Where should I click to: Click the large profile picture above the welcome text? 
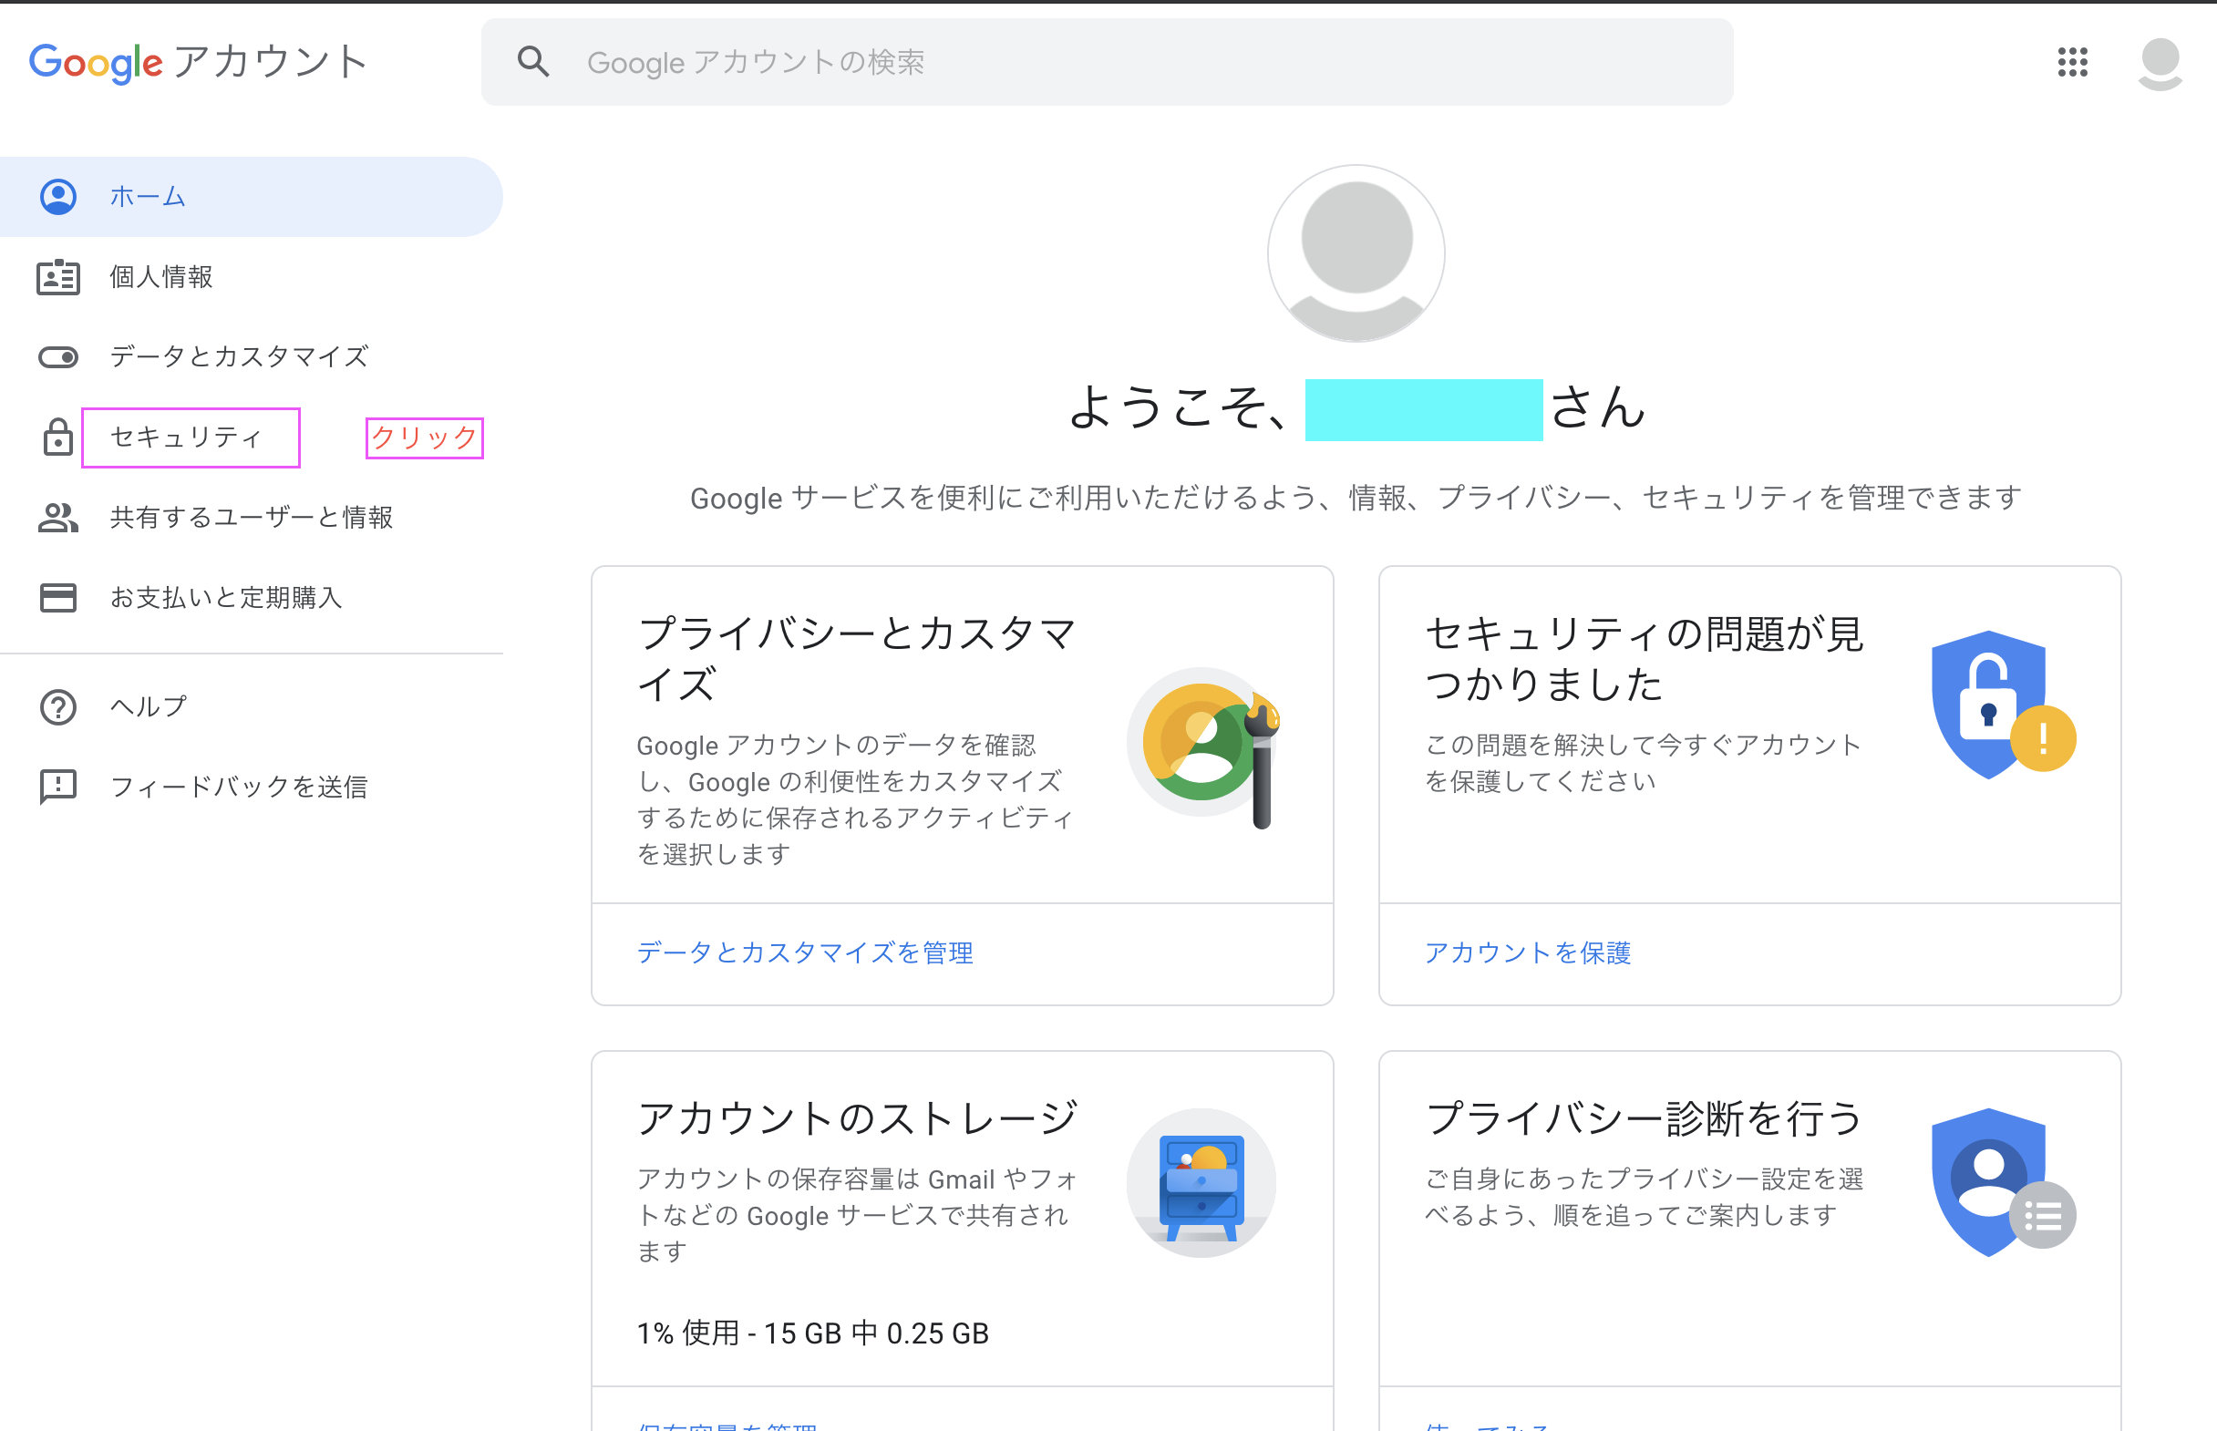pos(1355,253)
